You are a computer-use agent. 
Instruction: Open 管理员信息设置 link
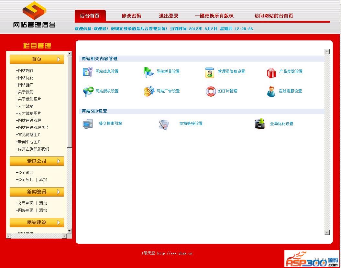tap(231, 71)
